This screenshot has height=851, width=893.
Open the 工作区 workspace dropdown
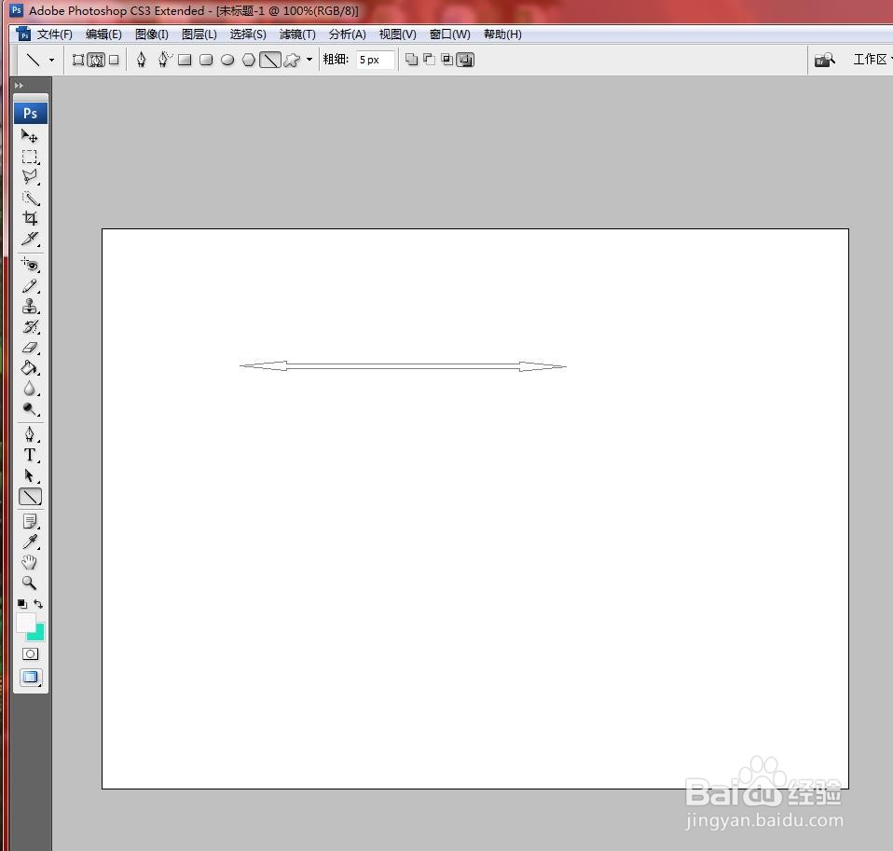[x=872, y=60]
